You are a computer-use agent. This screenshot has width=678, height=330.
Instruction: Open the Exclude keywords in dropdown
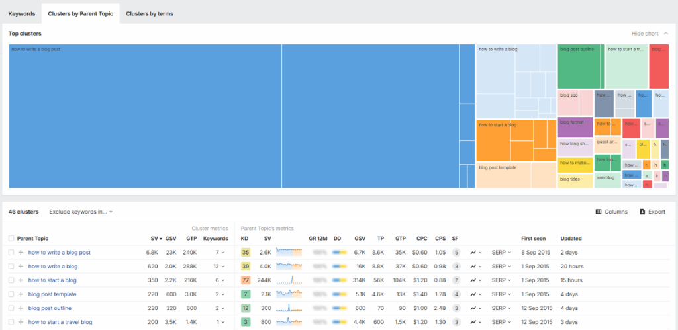coord(81,212)
